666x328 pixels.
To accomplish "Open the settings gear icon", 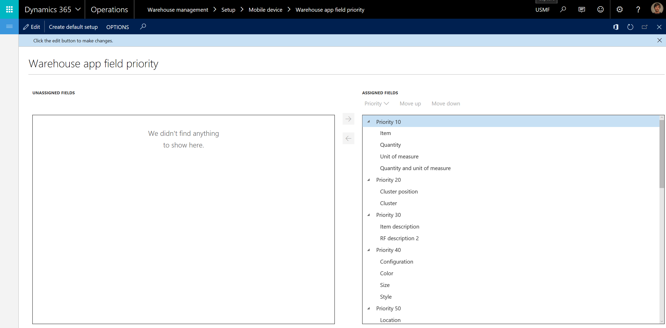I will click(x=620, y=10).
